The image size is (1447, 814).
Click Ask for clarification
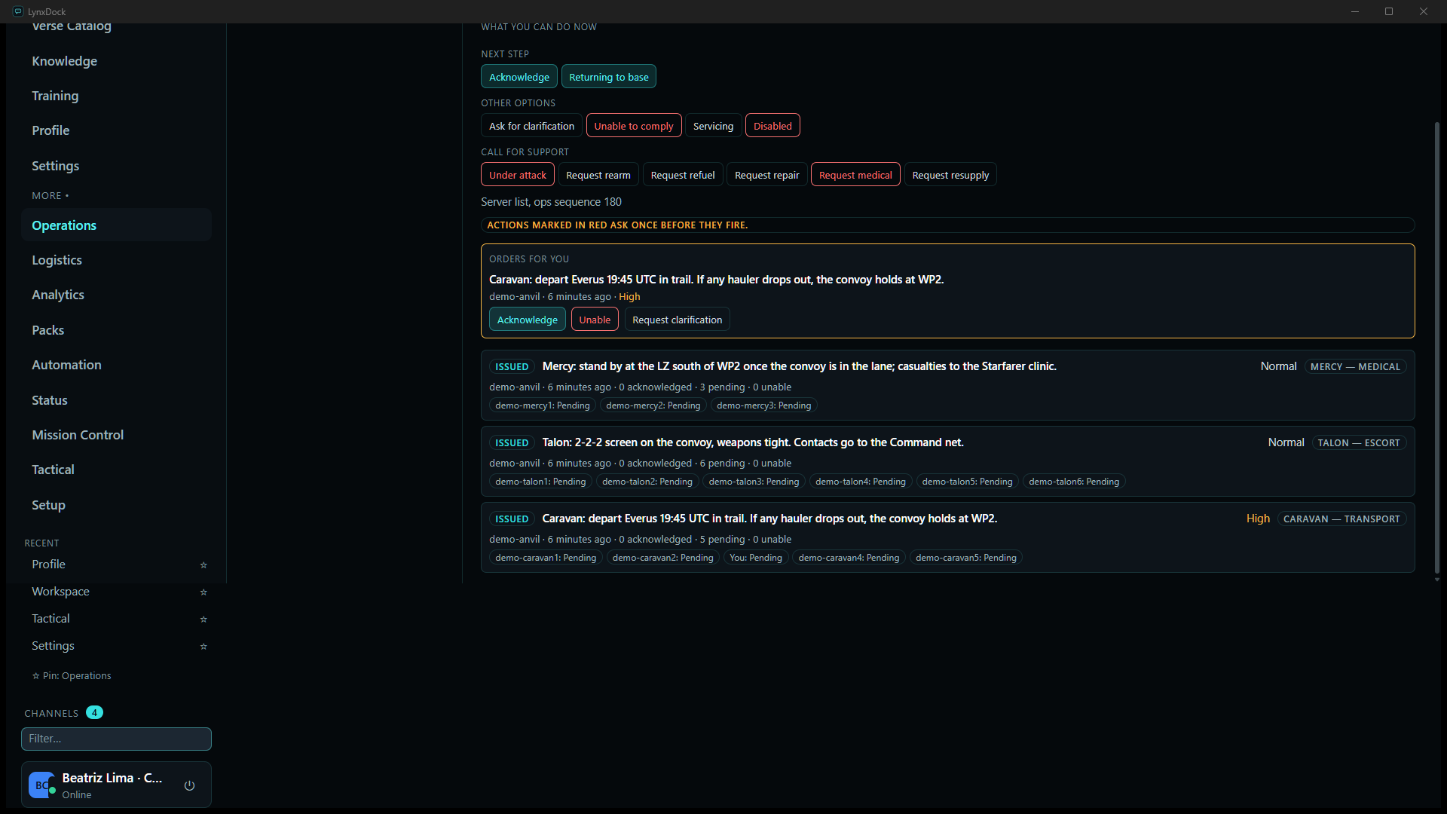tap(531, 126)
